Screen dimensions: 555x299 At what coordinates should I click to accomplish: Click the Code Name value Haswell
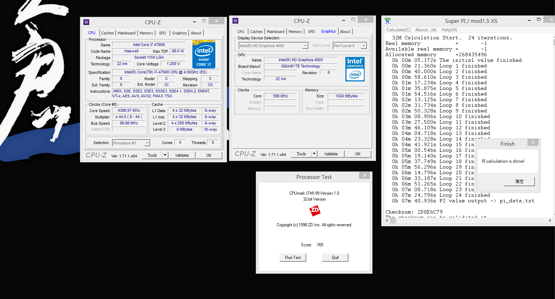point(131,51)
